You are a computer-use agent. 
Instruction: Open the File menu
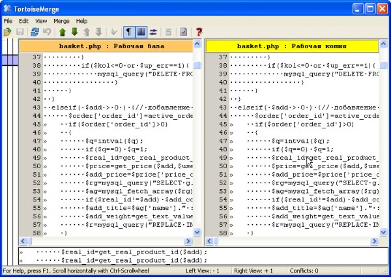tap(8, 21)
